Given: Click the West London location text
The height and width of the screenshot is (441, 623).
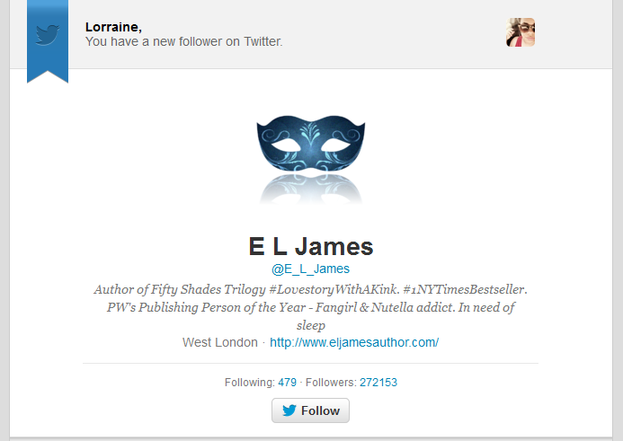Looking at the screenshot, I should point(220,342).
